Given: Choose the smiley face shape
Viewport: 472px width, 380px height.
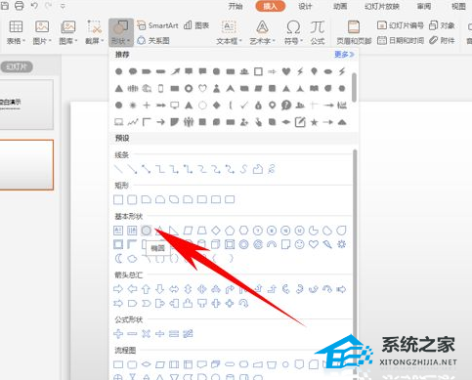Looking at the screenshot, I should click(299, 244).
